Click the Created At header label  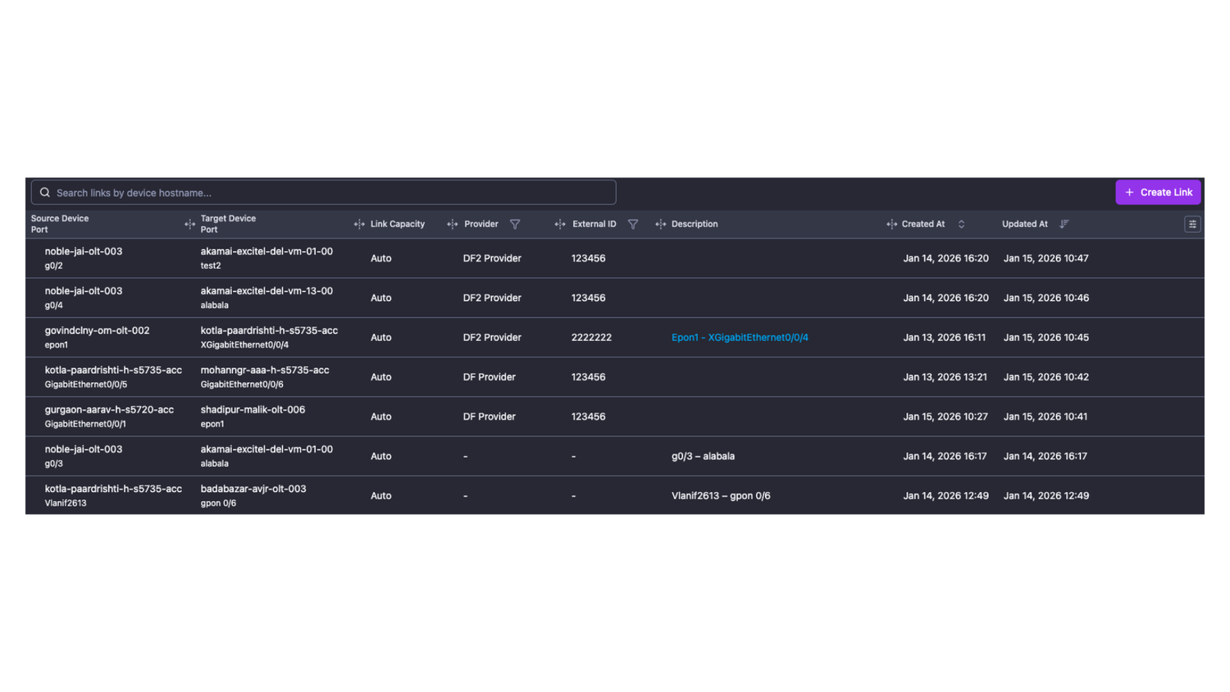pos(923,224)
